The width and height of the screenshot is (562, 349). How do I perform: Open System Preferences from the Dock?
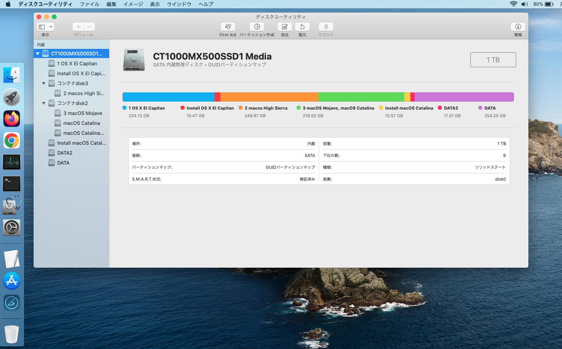pyautogui.click(x=12, y=228)
